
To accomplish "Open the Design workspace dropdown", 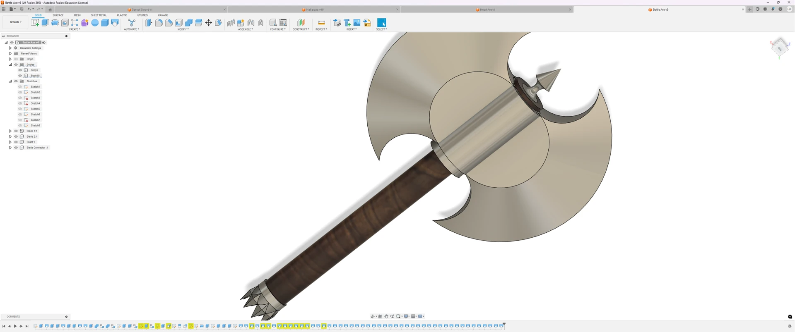I will tap(15, 22).
